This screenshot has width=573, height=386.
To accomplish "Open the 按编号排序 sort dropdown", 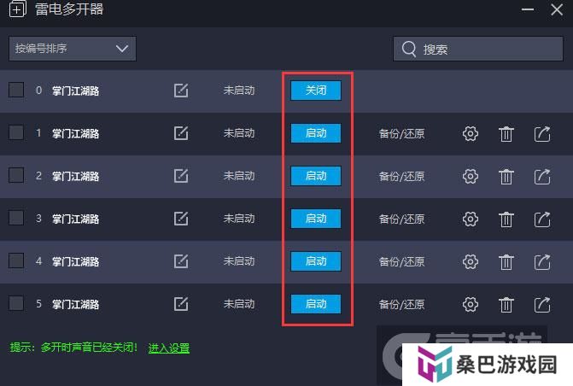I will pyautogui.click(x=73, y=49).
